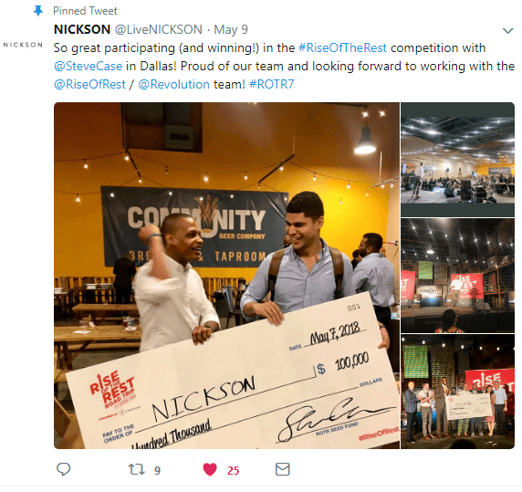This screenshot has width=522, height=492.
Task: Click the NICKSON display name
Action: click(x=82, y=29)
